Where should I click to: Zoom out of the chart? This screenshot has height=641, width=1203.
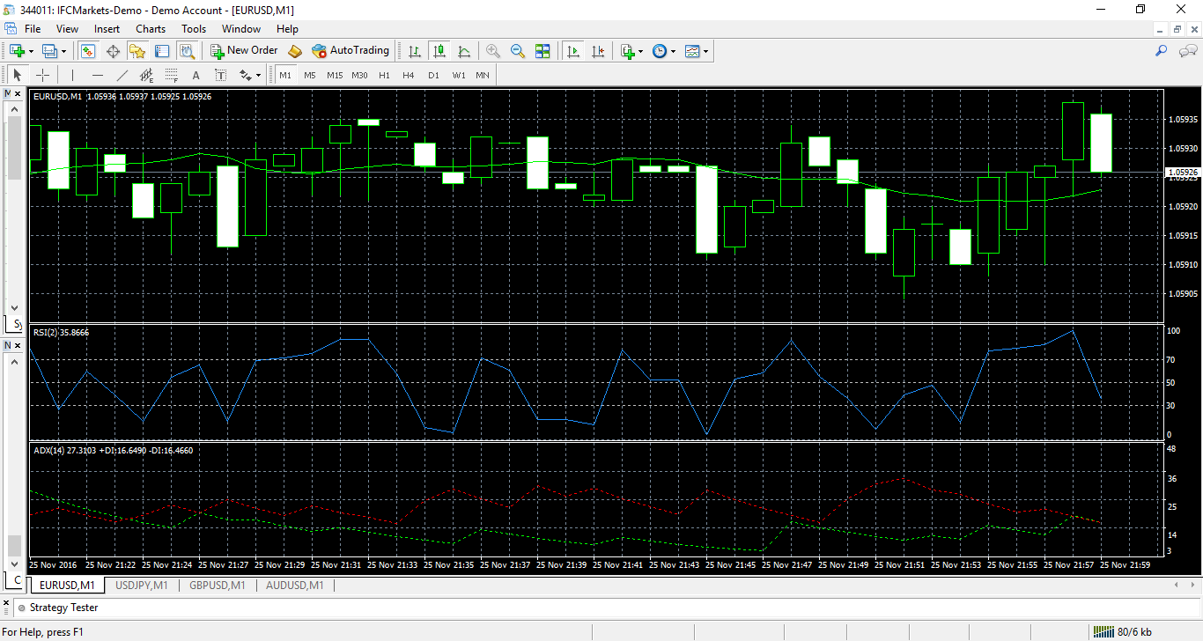tap(518, 51)
